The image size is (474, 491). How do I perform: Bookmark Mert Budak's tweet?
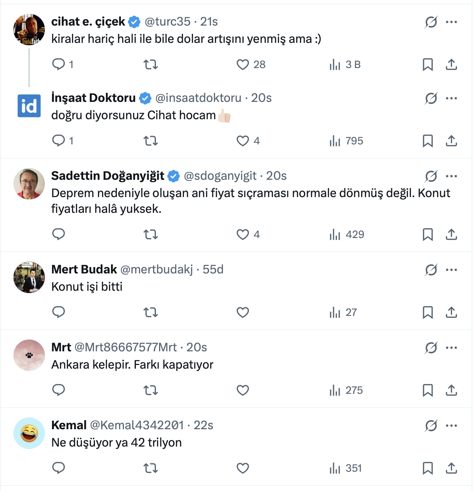coord(428,312)
